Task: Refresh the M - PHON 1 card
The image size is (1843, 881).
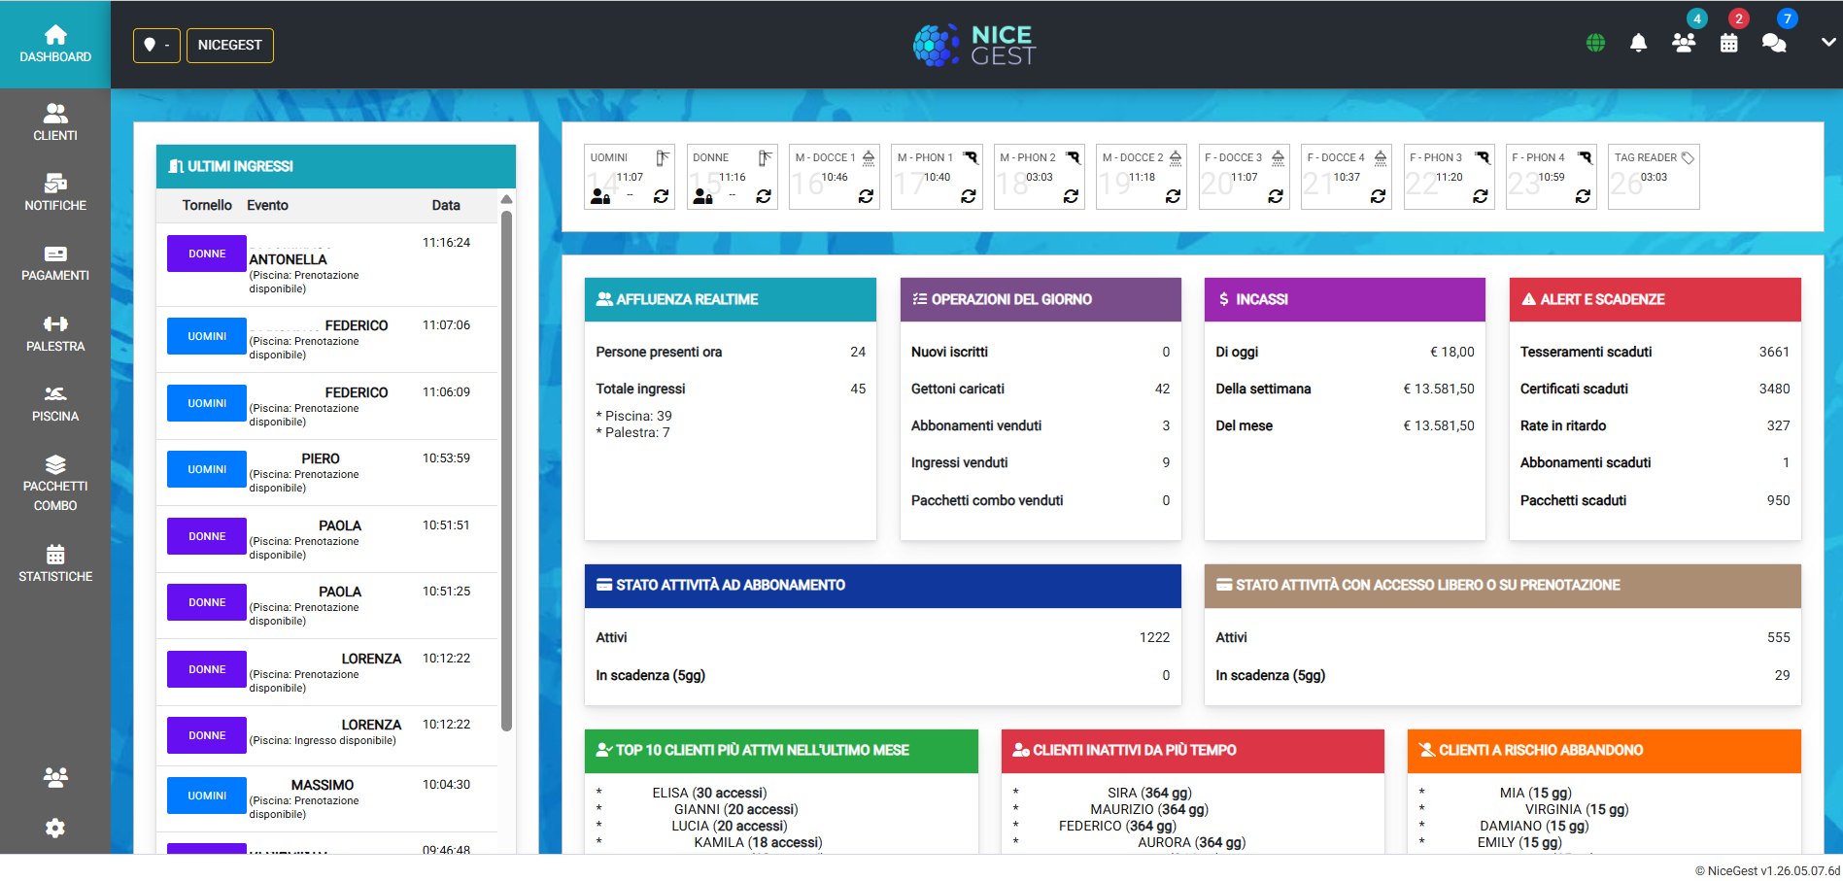Action: (x=969, y=196)
